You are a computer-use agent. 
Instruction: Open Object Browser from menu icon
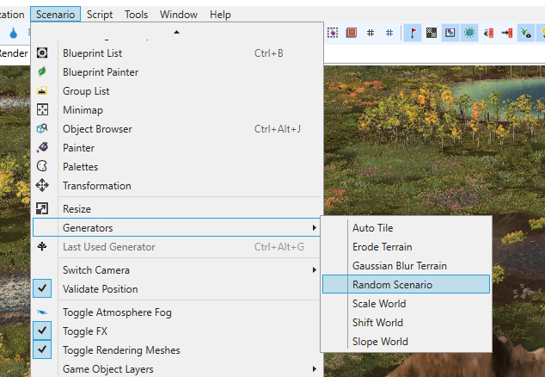[42, 128]
